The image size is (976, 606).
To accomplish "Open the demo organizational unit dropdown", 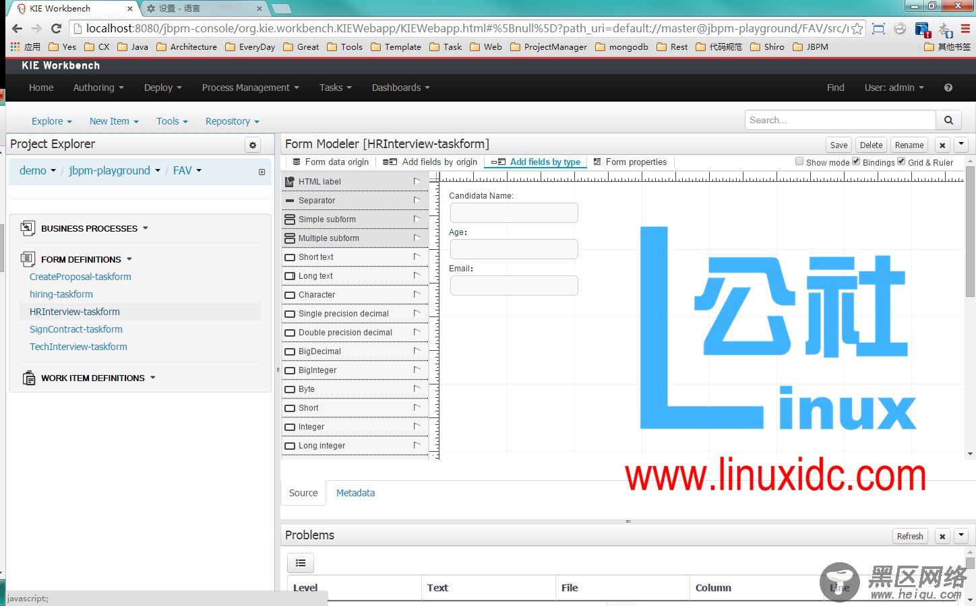I will tap(38, 171).
